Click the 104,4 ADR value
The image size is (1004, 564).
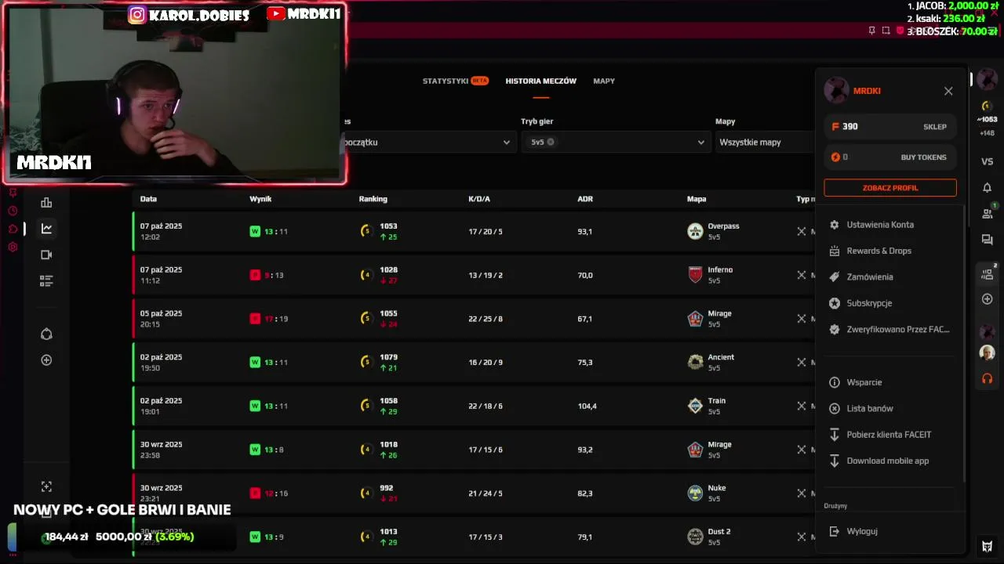pyautogui.click(x=587, y=406)
